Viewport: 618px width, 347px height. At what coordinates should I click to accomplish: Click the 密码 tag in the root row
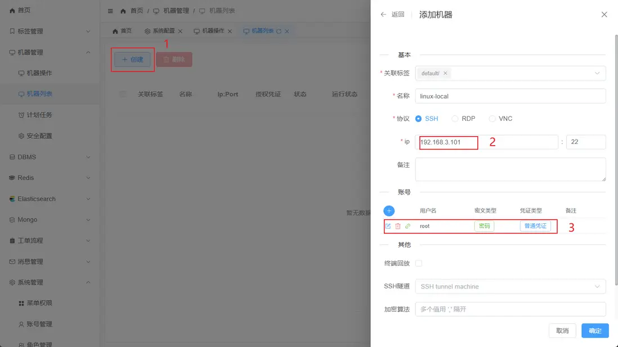[484, 226]
